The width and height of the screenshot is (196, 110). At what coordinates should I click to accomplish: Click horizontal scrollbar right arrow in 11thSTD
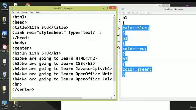[112, 98]
